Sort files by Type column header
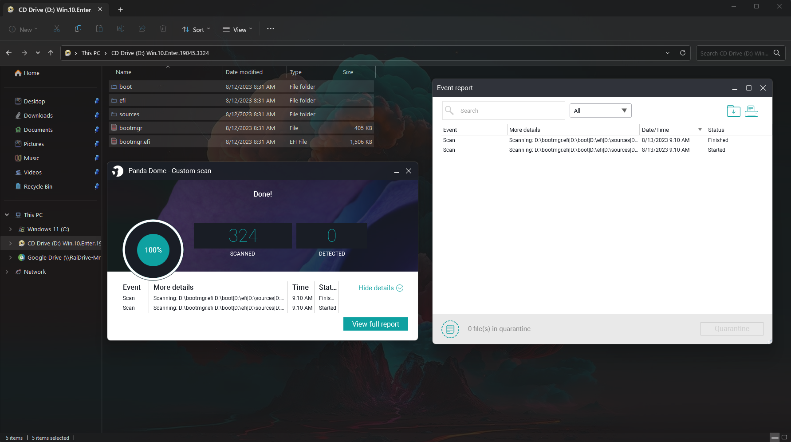Screen dimensions: 791x442 314,72
